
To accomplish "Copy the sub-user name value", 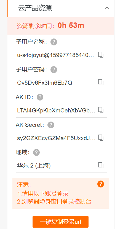I will (x=101, y=55).
